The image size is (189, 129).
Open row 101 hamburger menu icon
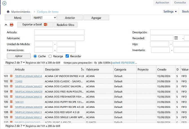(11, 76)
